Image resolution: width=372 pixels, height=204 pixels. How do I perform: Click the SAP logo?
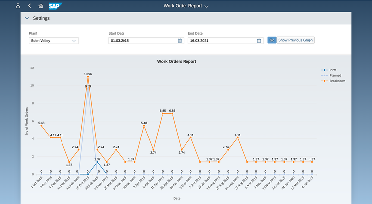click(55, 6)
